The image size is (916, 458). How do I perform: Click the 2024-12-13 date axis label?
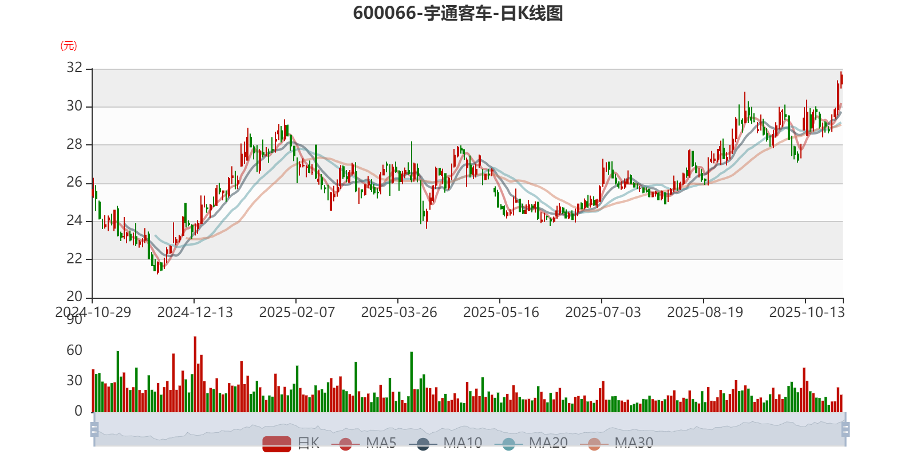195,313
